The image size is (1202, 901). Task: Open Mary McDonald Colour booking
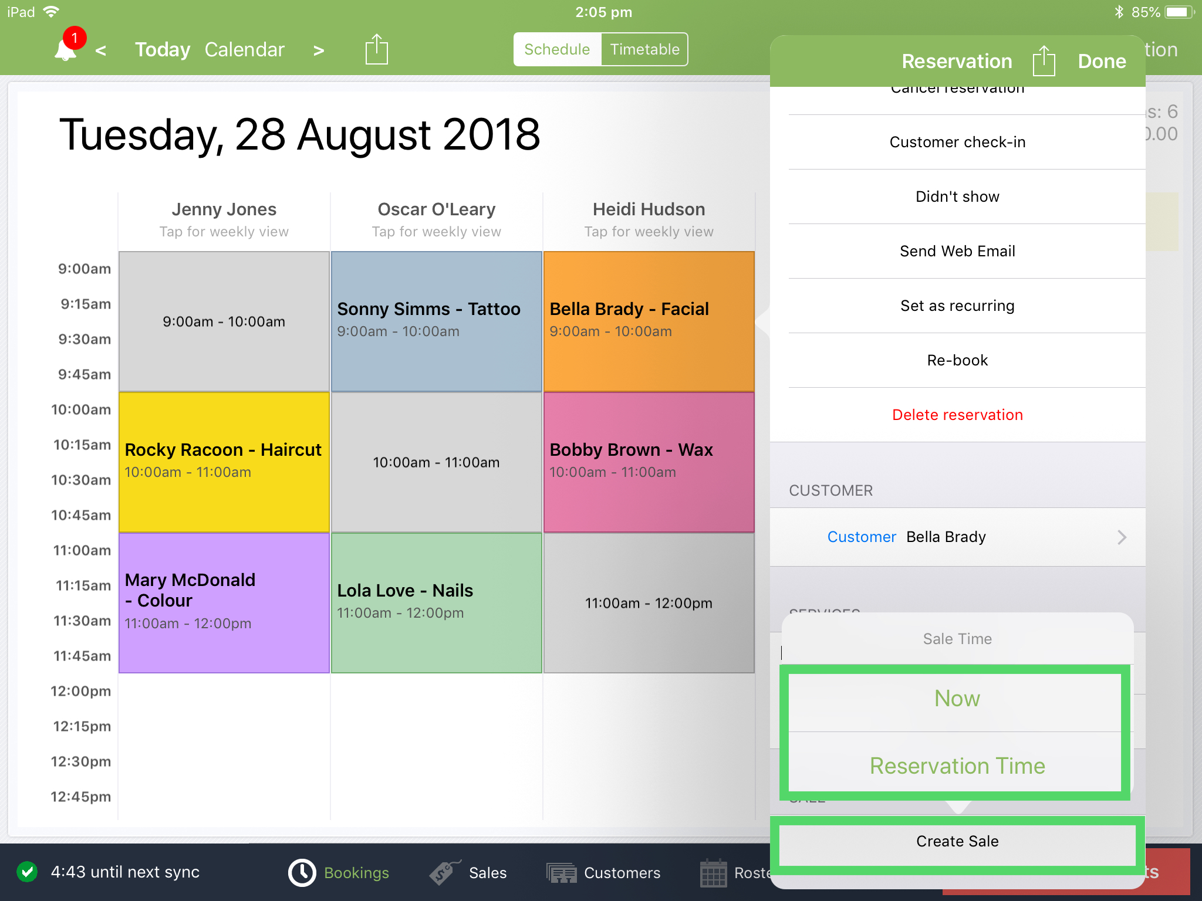(x=224, y=603)
